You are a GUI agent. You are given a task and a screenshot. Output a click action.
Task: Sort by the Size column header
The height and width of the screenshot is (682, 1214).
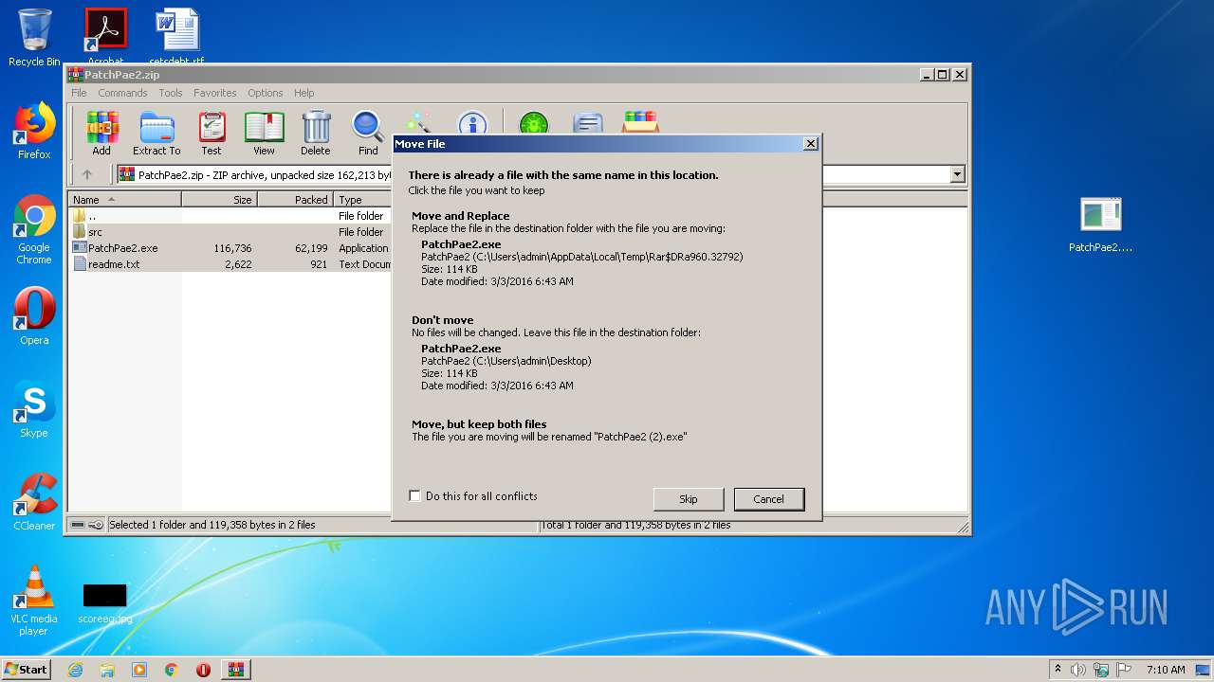(x=219, y=200)
